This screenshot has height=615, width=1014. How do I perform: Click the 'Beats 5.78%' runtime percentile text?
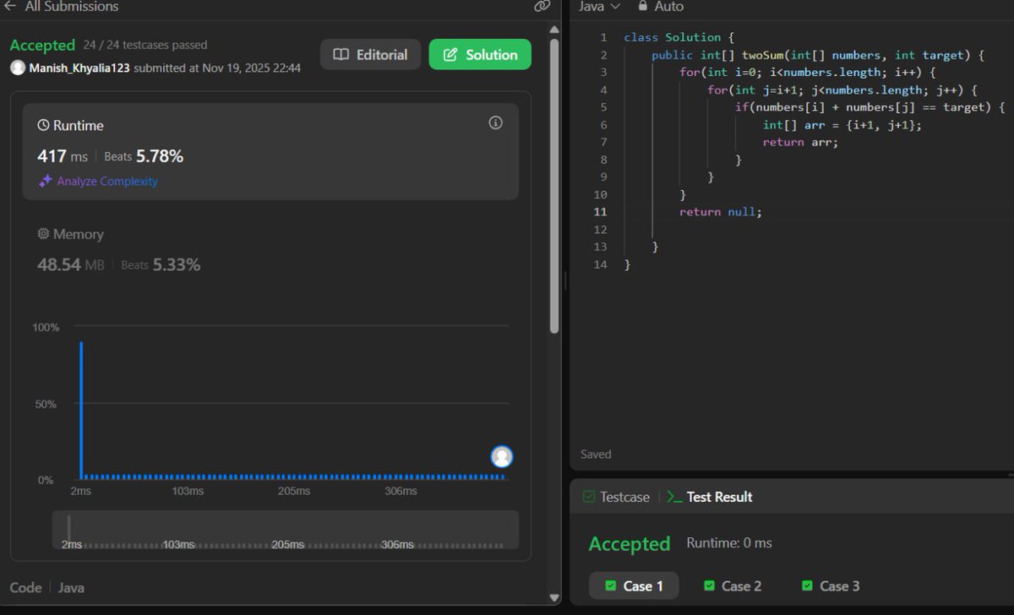tap(144, 156)
